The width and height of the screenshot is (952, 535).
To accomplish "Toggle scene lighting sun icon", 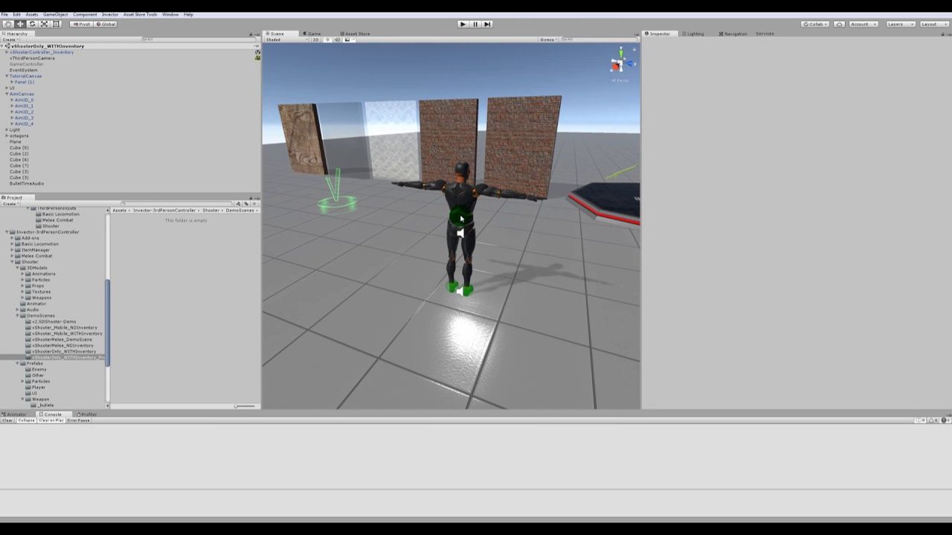I will click(x=327, y=39).
